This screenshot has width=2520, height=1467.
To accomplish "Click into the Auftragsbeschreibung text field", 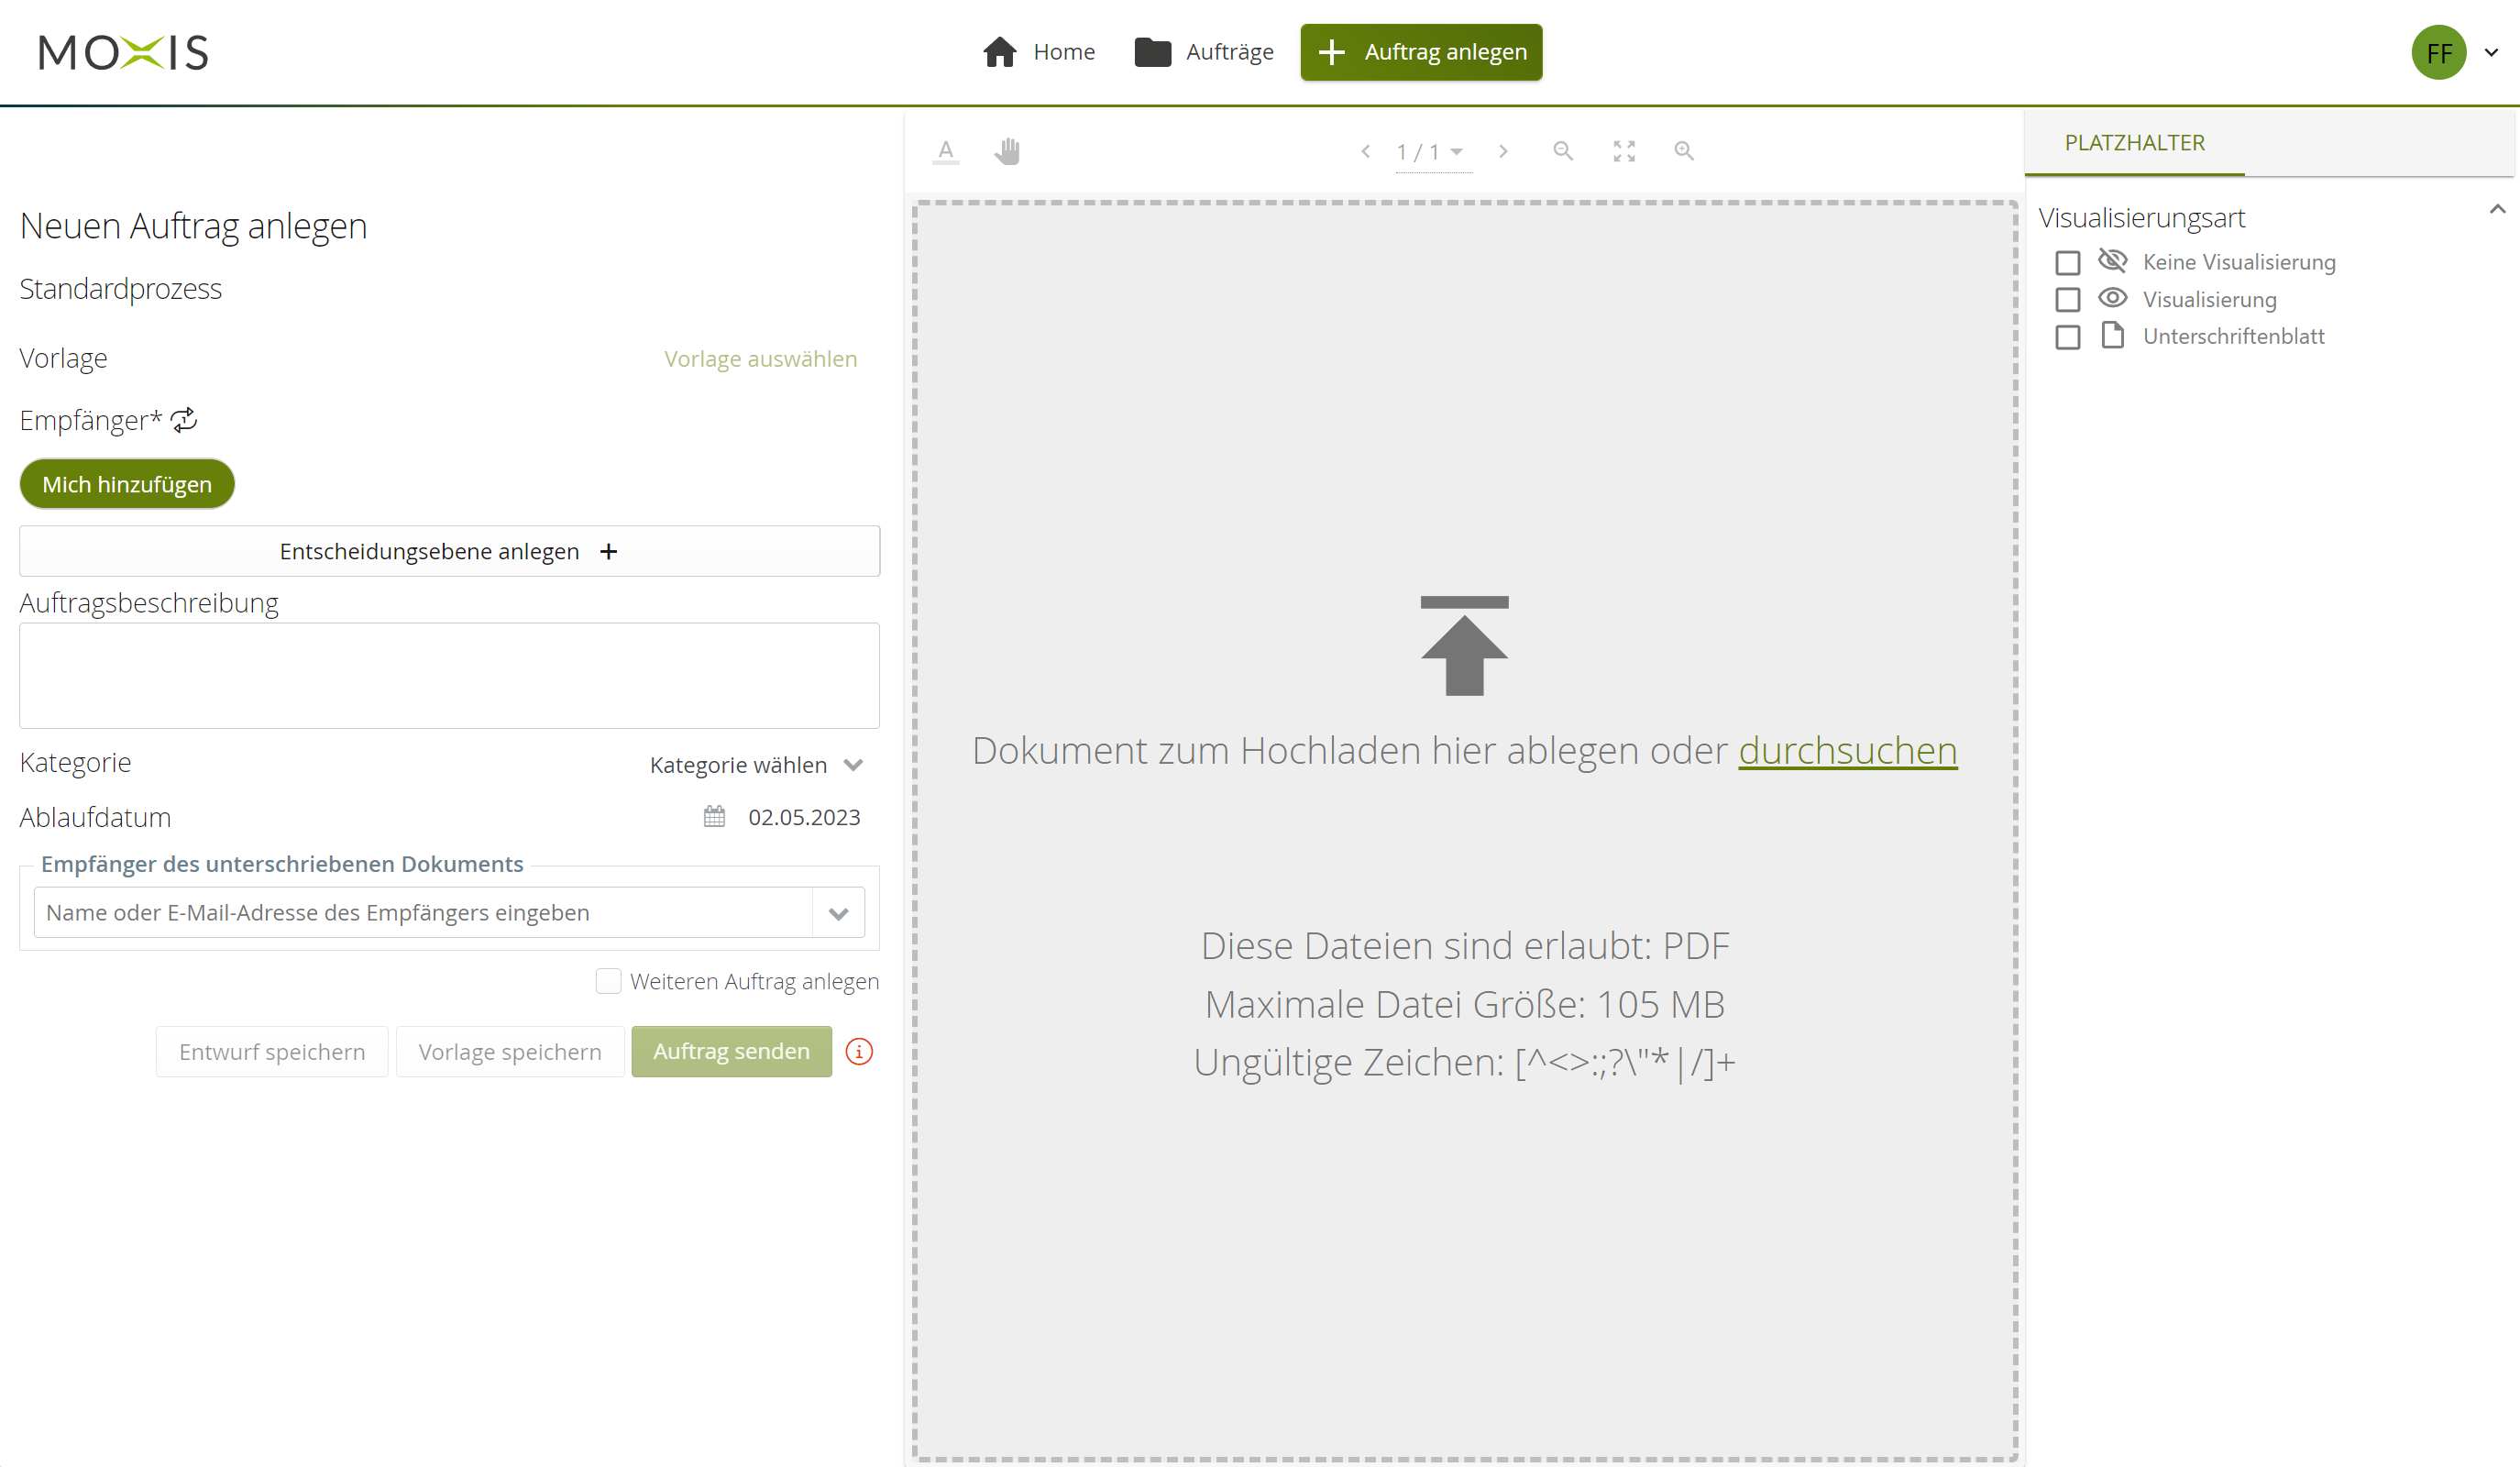I will (x=449, y=676).
